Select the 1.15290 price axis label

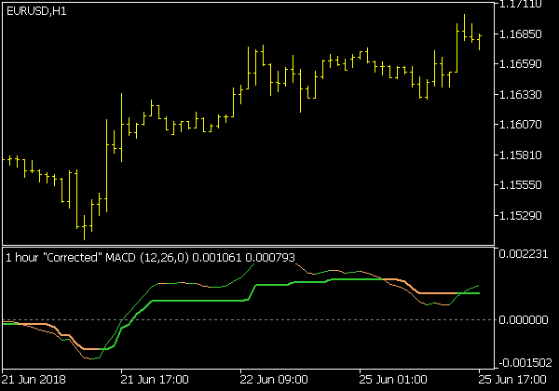click(521, 216)
